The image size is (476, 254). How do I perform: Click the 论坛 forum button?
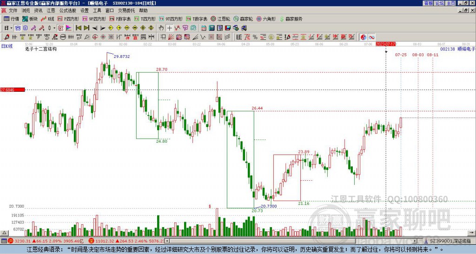440,3
